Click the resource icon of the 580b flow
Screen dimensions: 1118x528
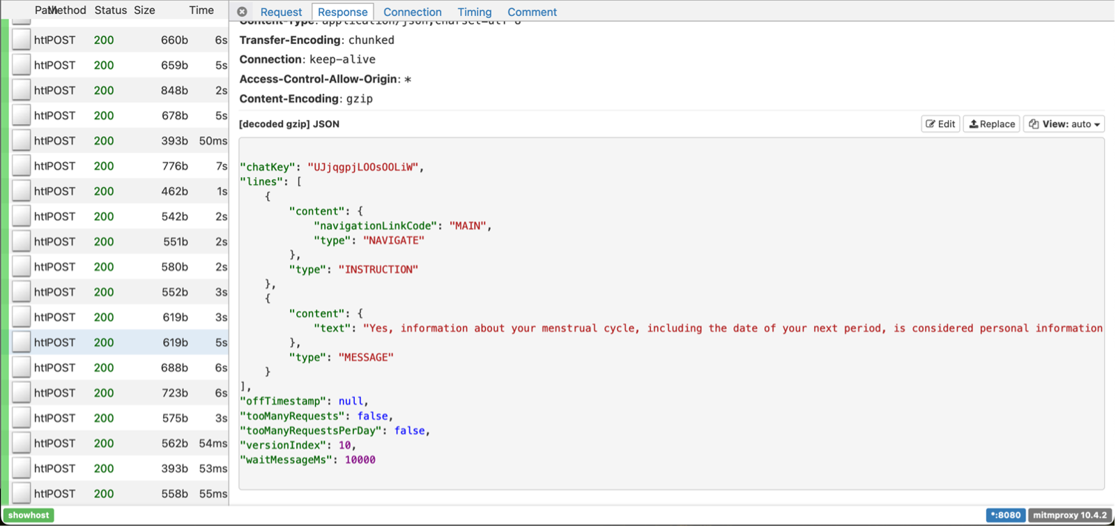coord(22,266)
